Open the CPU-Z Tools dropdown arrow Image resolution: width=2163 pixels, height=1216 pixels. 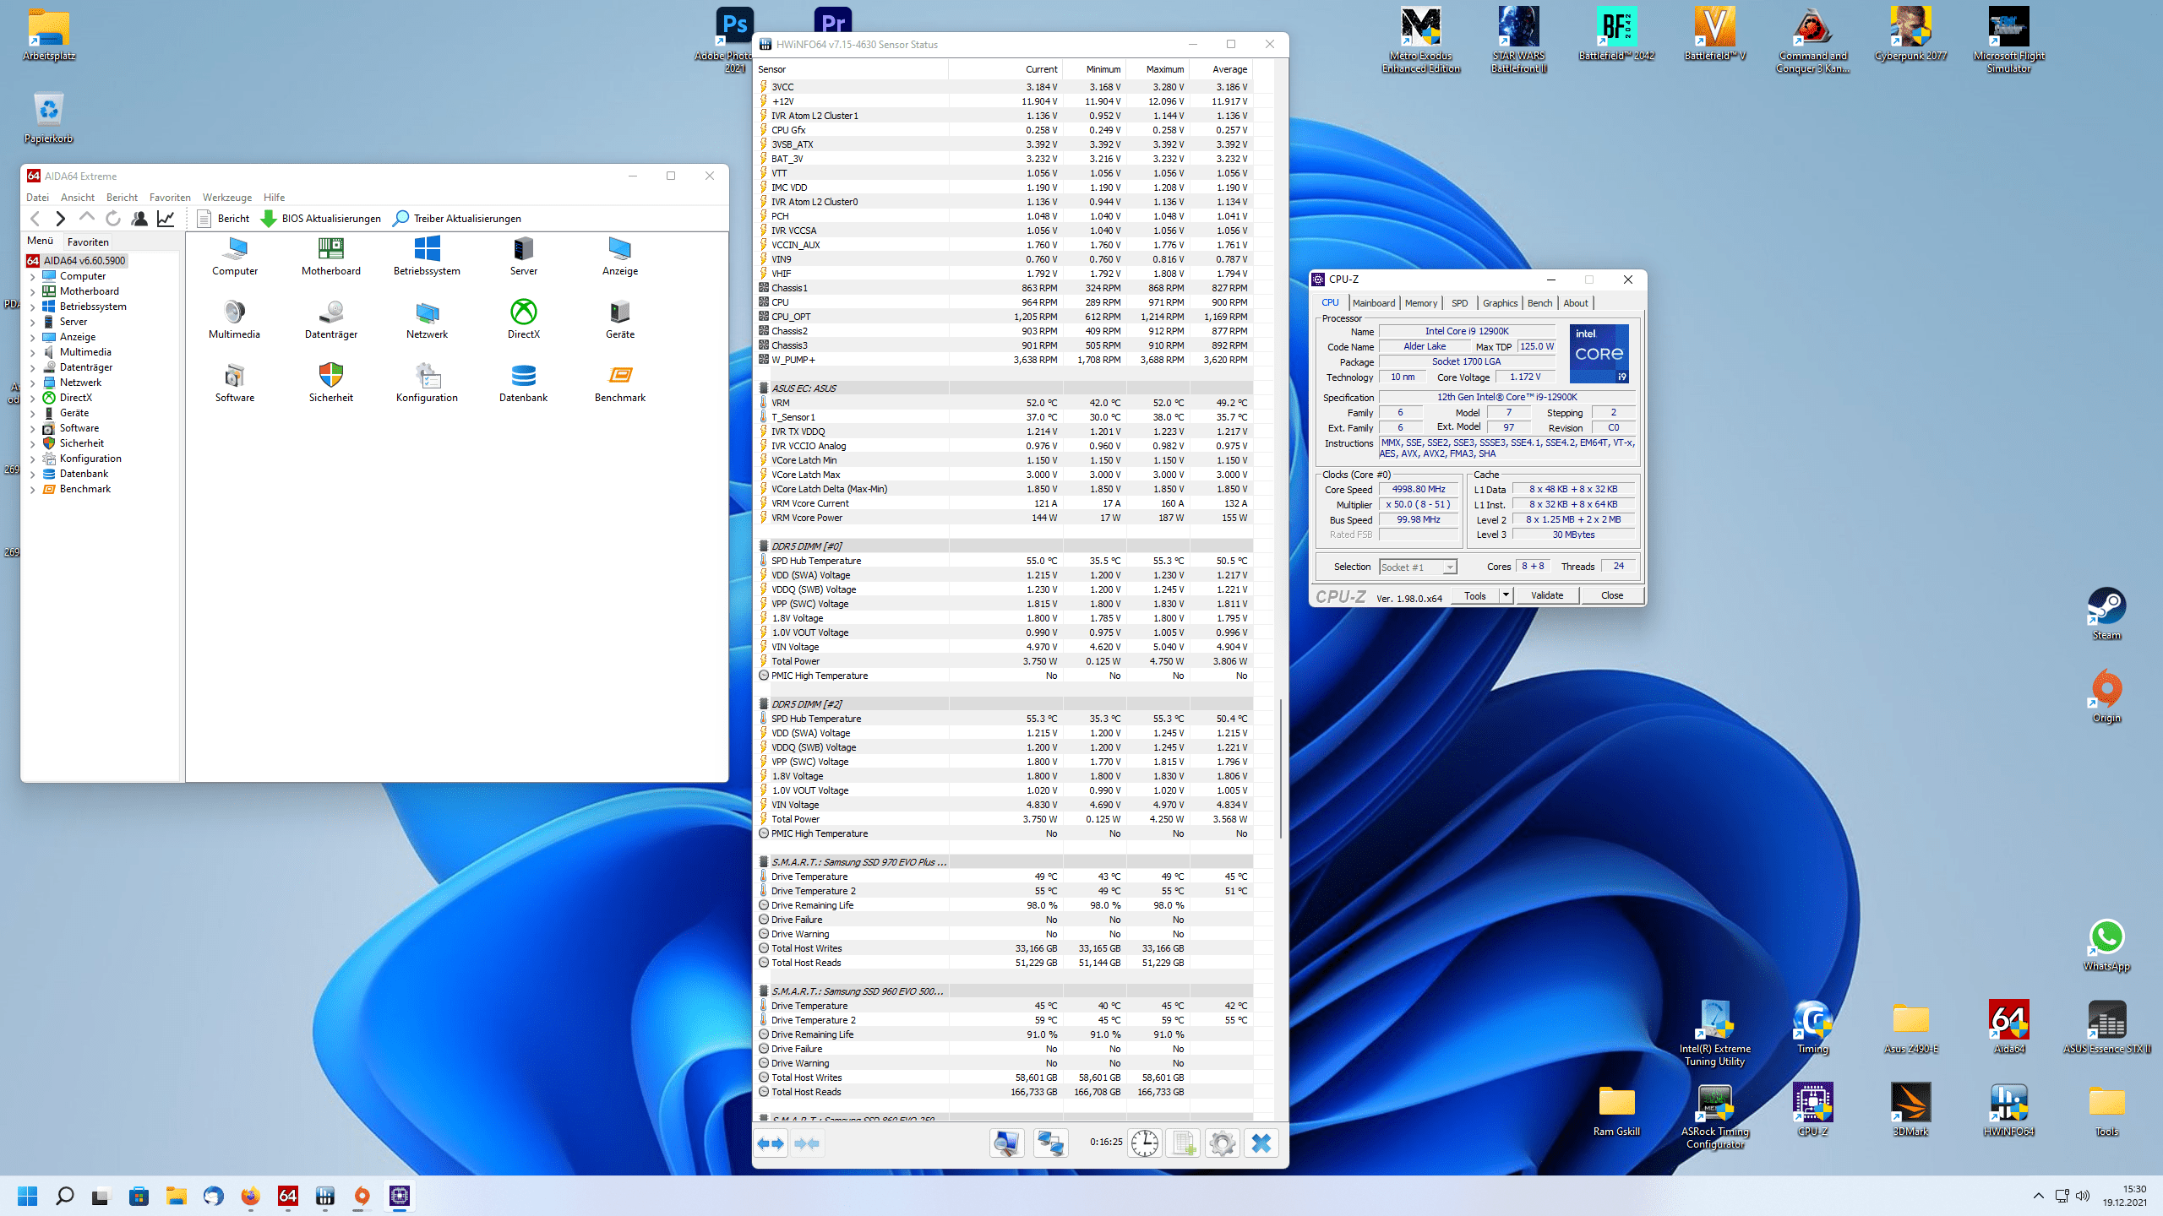pyautogui.click(x=1505, y=595)
